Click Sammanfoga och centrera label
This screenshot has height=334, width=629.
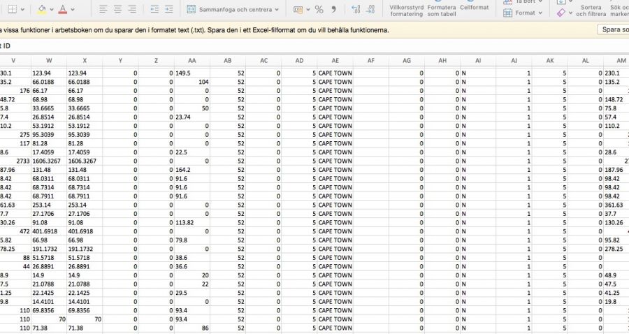click(236, 9)
